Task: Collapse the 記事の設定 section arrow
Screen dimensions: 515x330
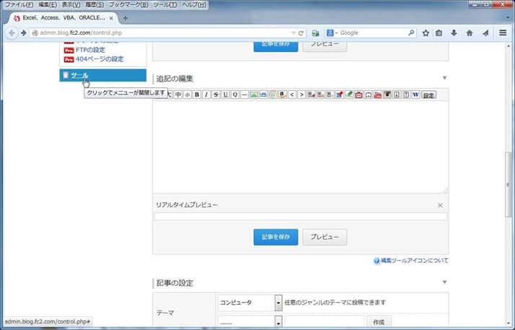Action: tap(444, 282)
